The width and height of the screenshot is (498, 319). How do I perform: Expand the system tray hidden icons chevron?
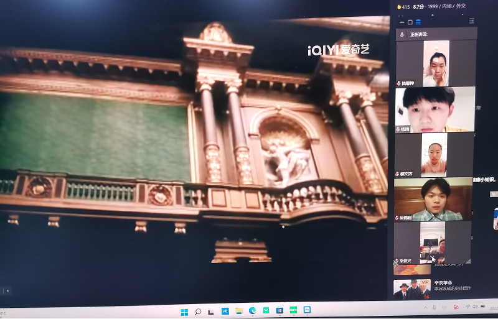tap(426, 308)
